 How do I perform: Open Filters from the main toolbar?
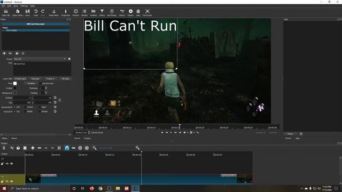pos(102,13)
